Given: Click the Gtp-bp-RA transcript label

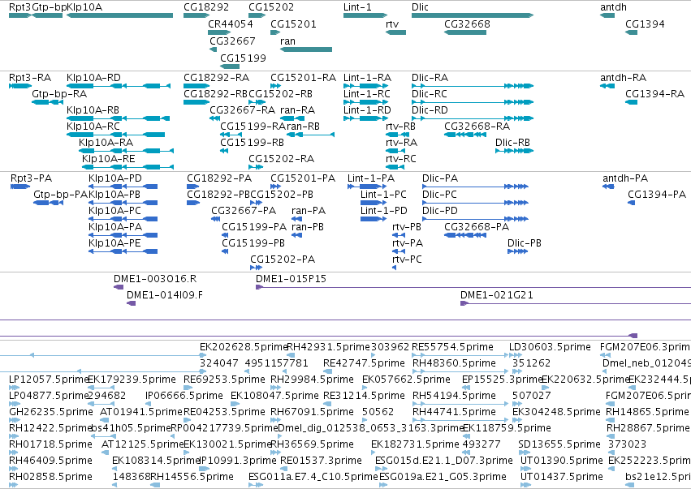Looking at the screenshot, I should tap(59, 94).
